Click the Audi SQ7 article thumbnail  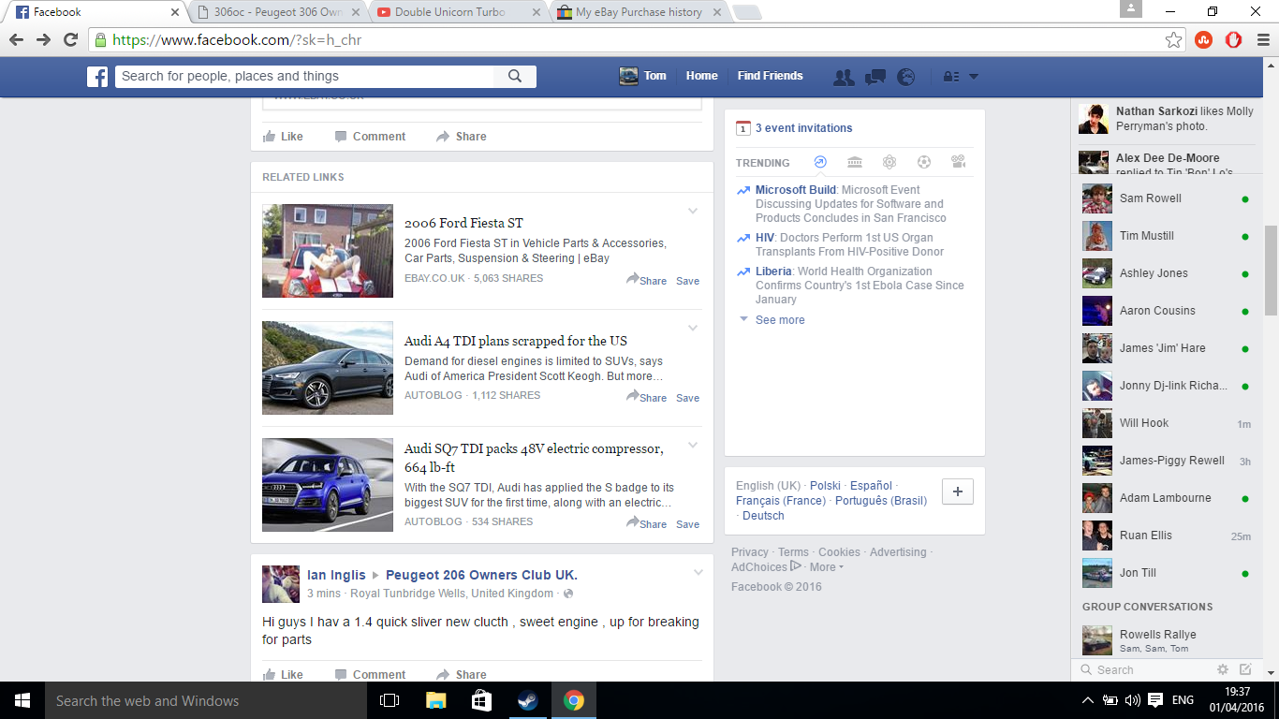(x=328, y=485)
